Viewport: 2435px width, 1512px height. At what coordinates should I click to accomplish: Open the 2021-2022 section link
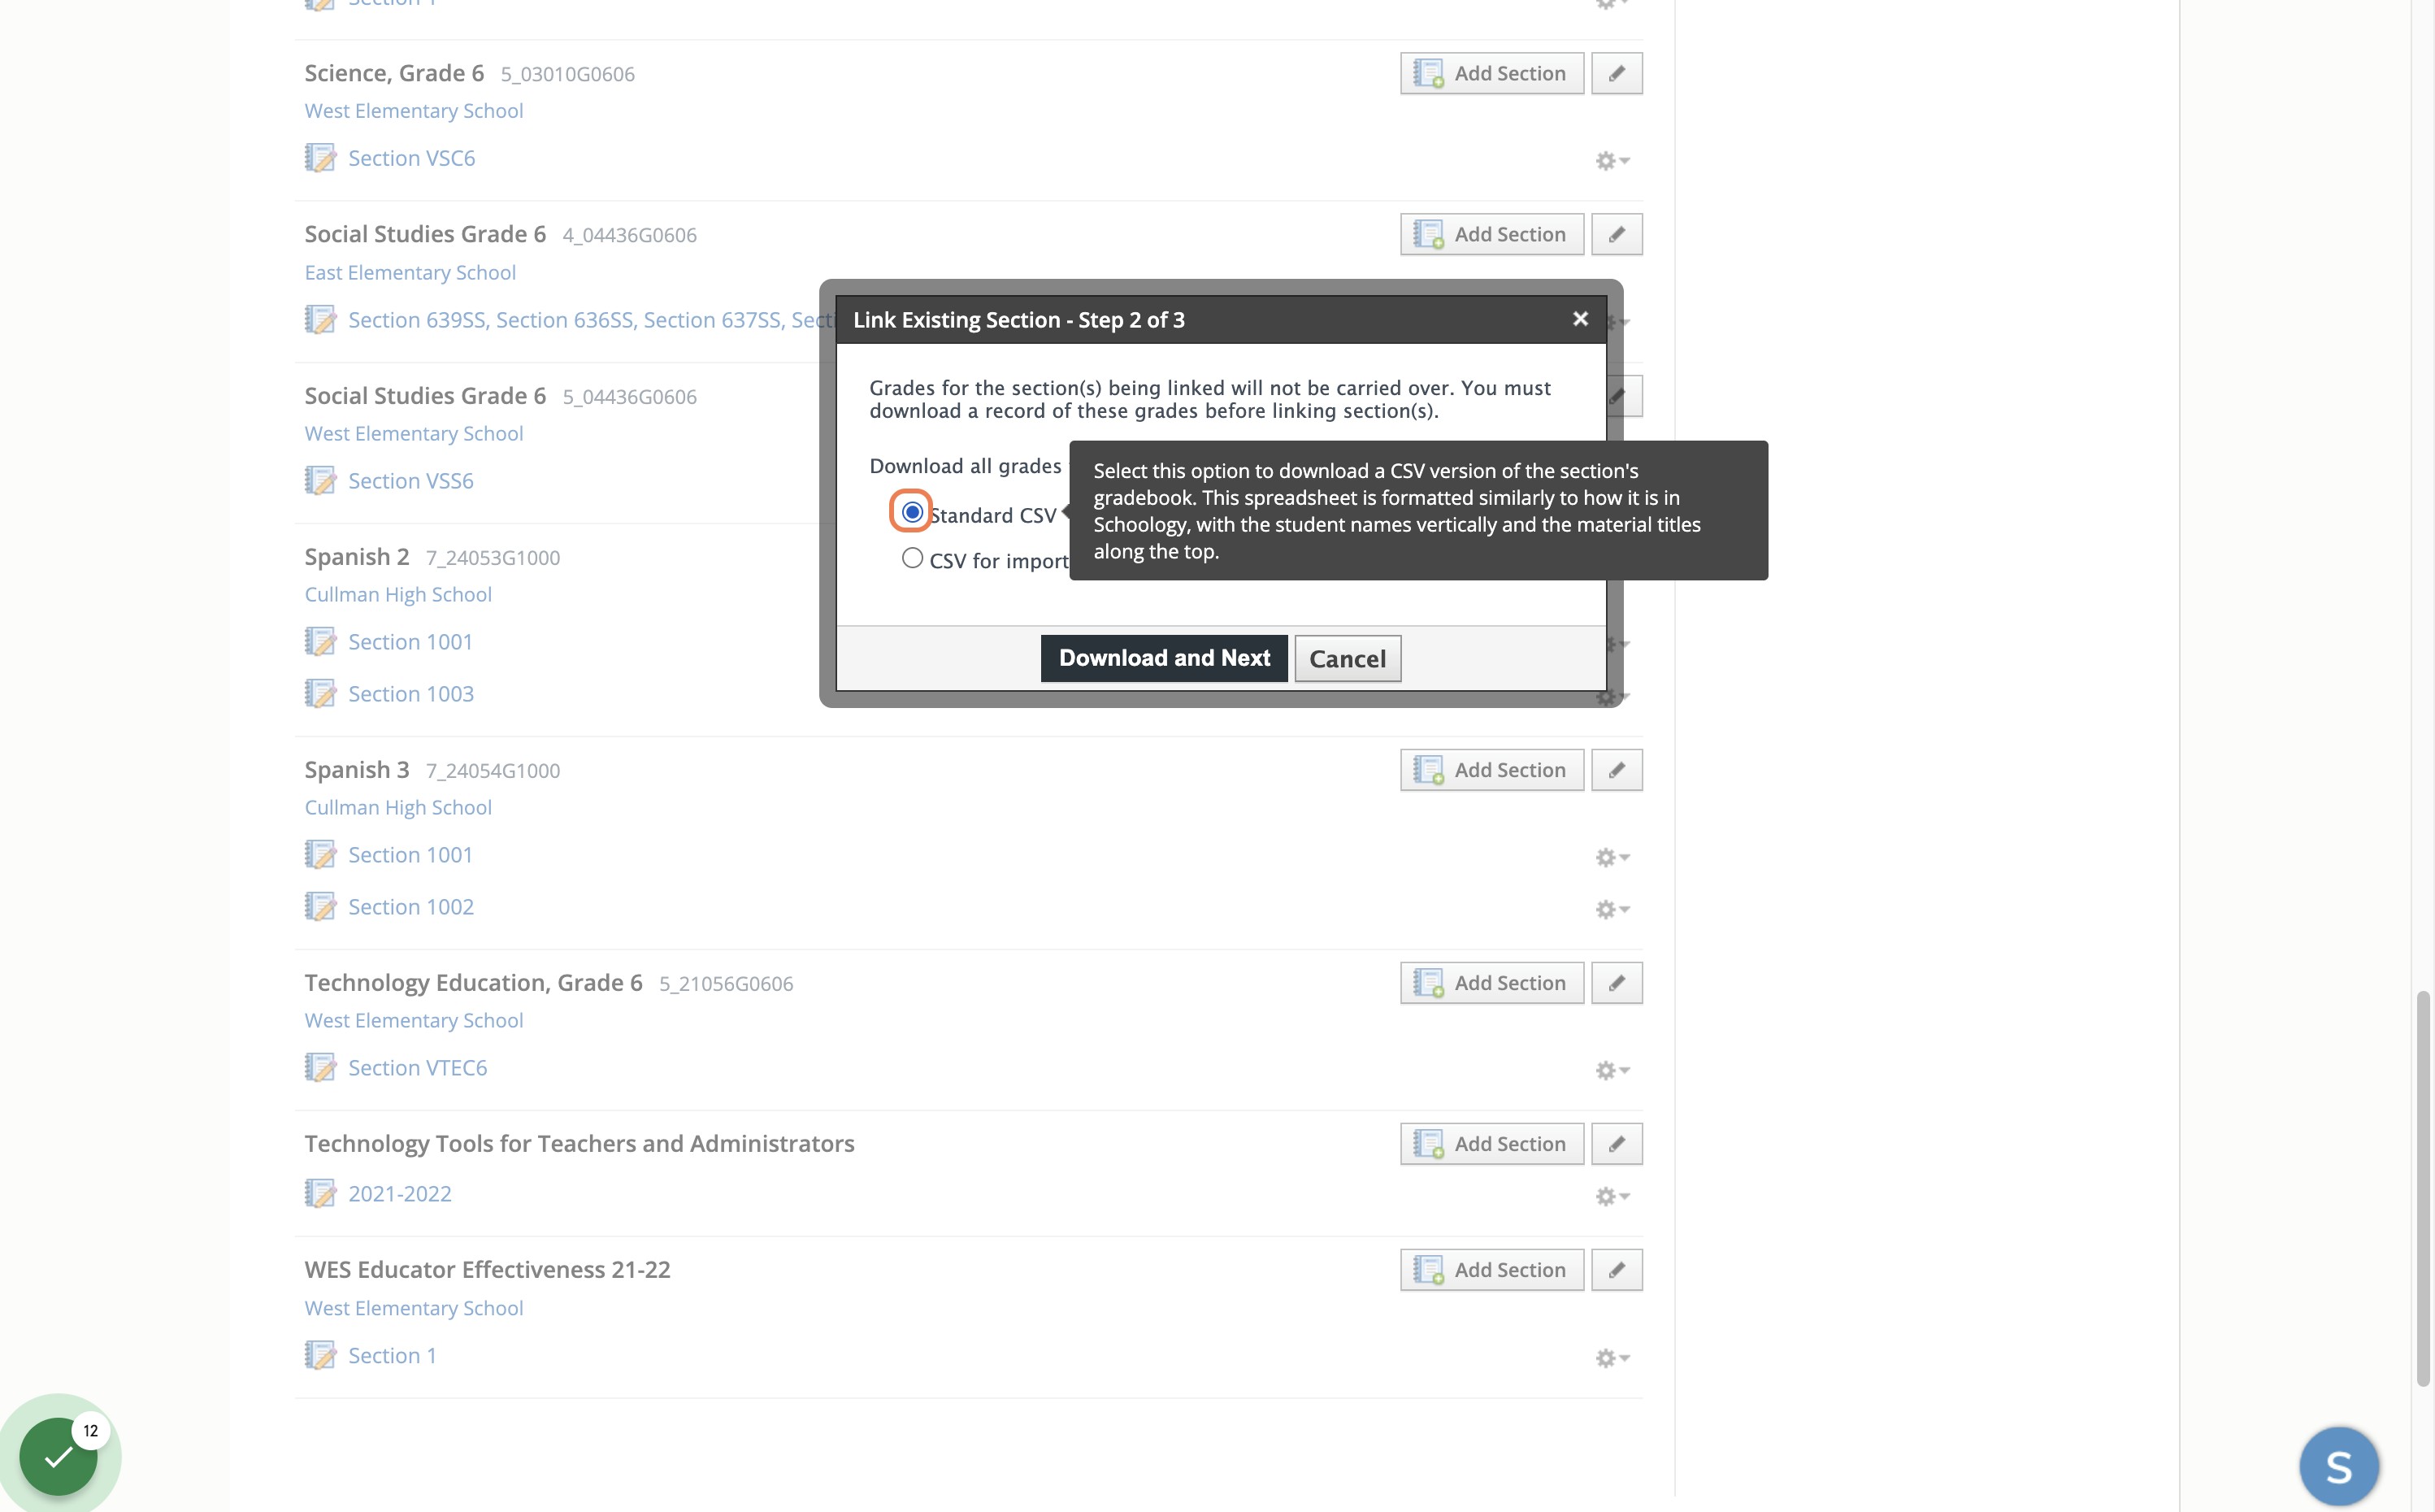click(399, 1194)
